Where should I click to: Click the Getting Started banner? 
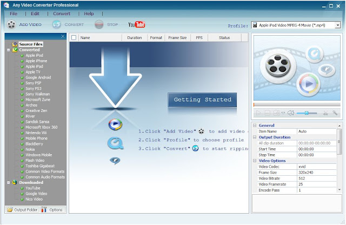202,100
